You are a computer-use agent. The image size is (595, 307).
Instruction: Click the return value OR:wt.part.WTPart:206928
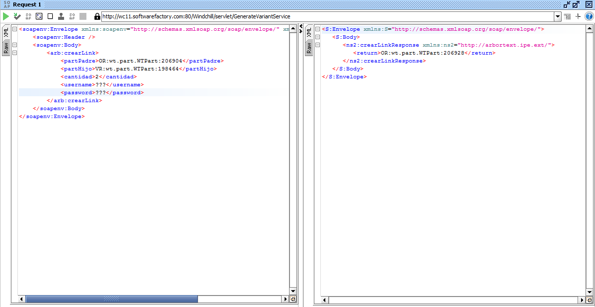(x=423, y=53)
